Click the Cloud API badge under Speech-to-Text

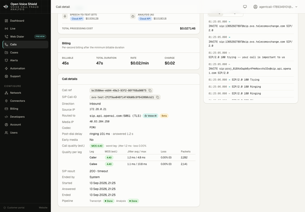click(77, 19)
